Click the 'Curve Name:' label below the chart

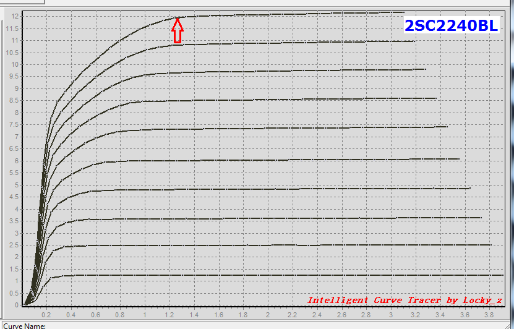point(24,326)
